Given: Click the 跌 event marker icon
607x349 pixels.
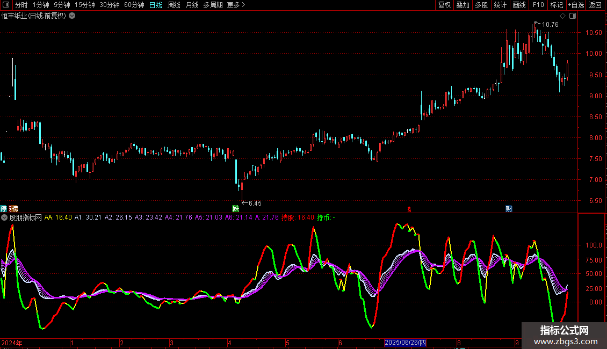Looking at the screenshot, I should pyautogui.click(x=235, y=209).
